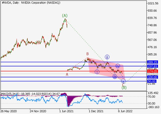
Task: Click the circled iv wave marker
Action: pos(118,66)
